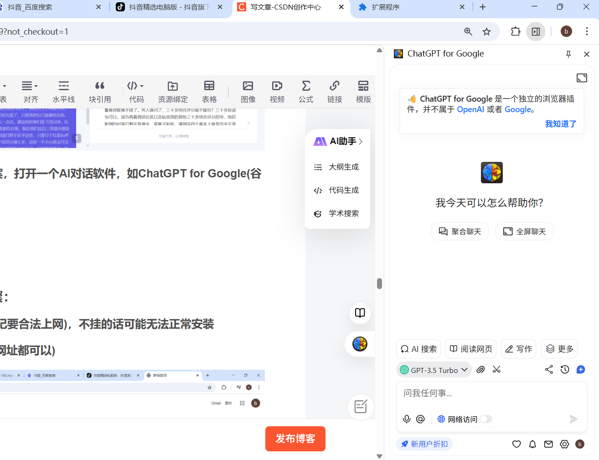599x460 pixels.
Task: Open the OpenAI link in notice
Action: click(470, 109)
